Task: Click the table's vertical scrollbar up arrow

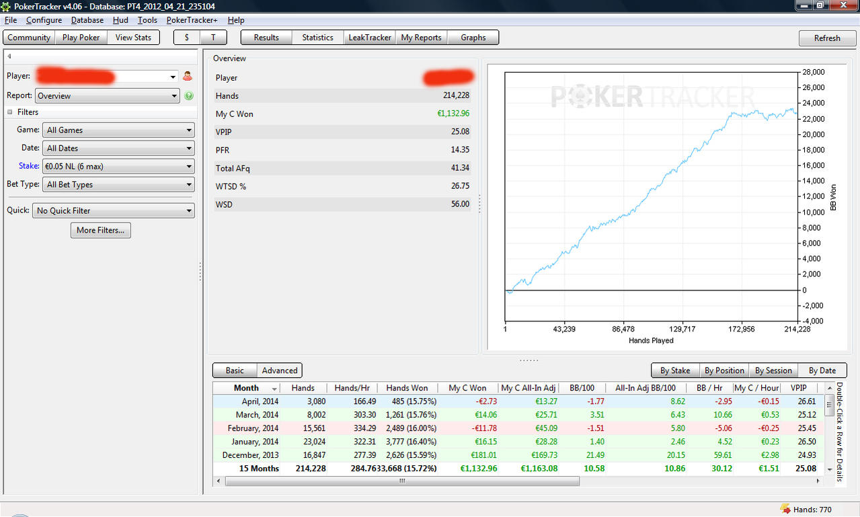Action: 829,387
